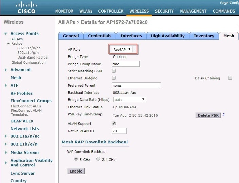Expand the Media Stream section arrow

pos(6,152)
